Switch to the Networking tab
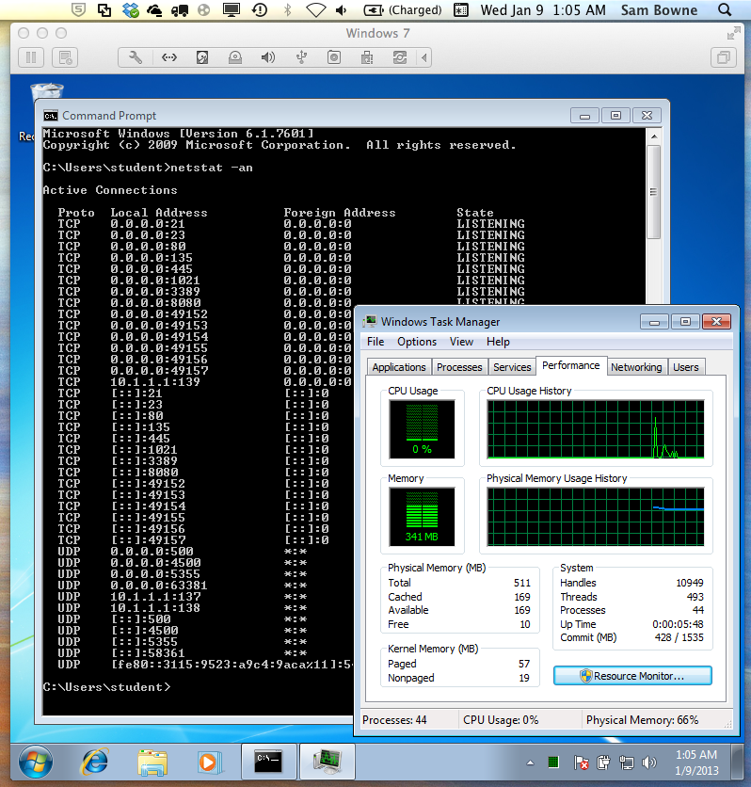The width and height of the screenshot is (751, 787). point(636,367)
